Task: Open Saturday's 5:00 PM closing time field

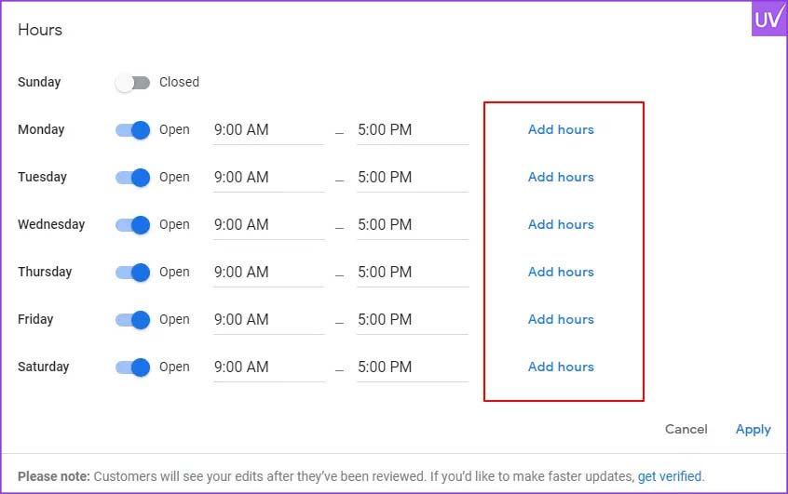Action: click(x=413, y=367)
